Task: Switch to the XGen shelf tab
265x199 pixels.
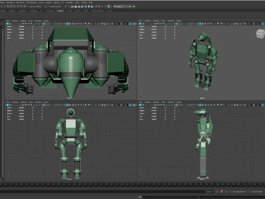Action: click(x=109, y=11)
